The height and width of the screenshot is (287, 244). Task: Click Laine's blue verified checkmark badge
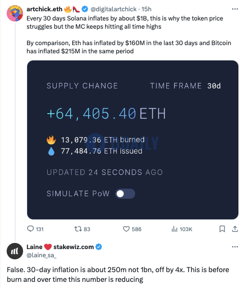99,247
